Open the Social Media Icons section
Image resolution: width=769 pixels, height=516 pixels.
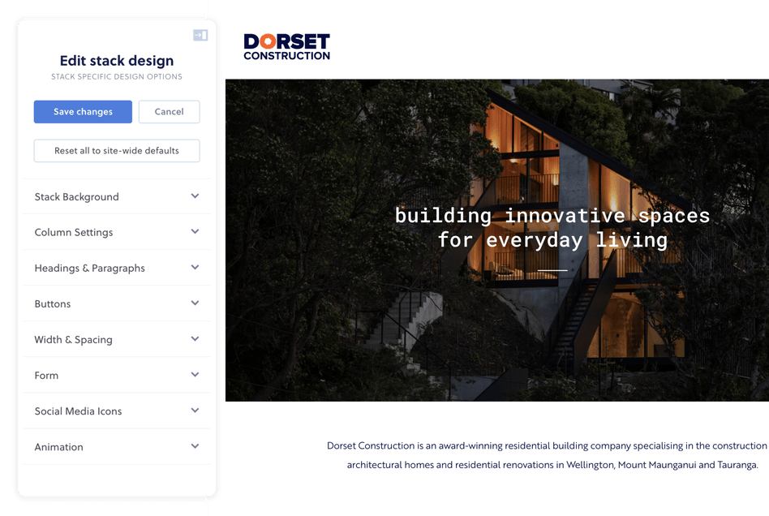click(x=117, y=411)
